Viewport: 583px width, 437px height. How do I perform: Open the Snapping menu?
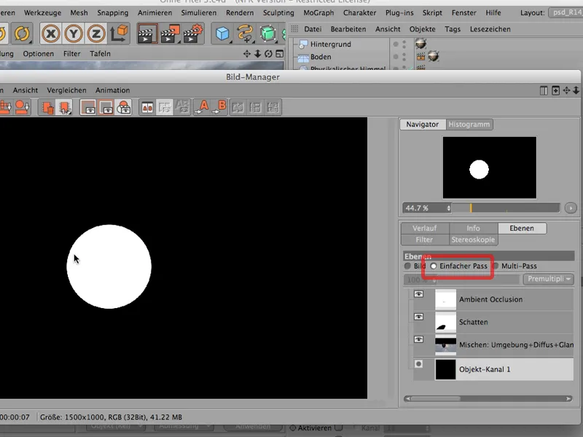coord(113,12)
